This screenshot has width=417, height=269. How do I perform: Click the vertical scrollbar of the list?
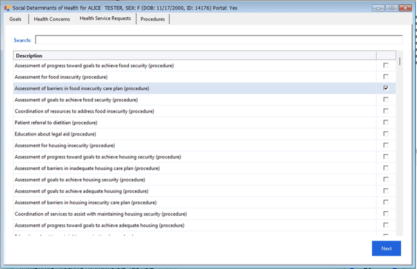[x=400, y=149]
